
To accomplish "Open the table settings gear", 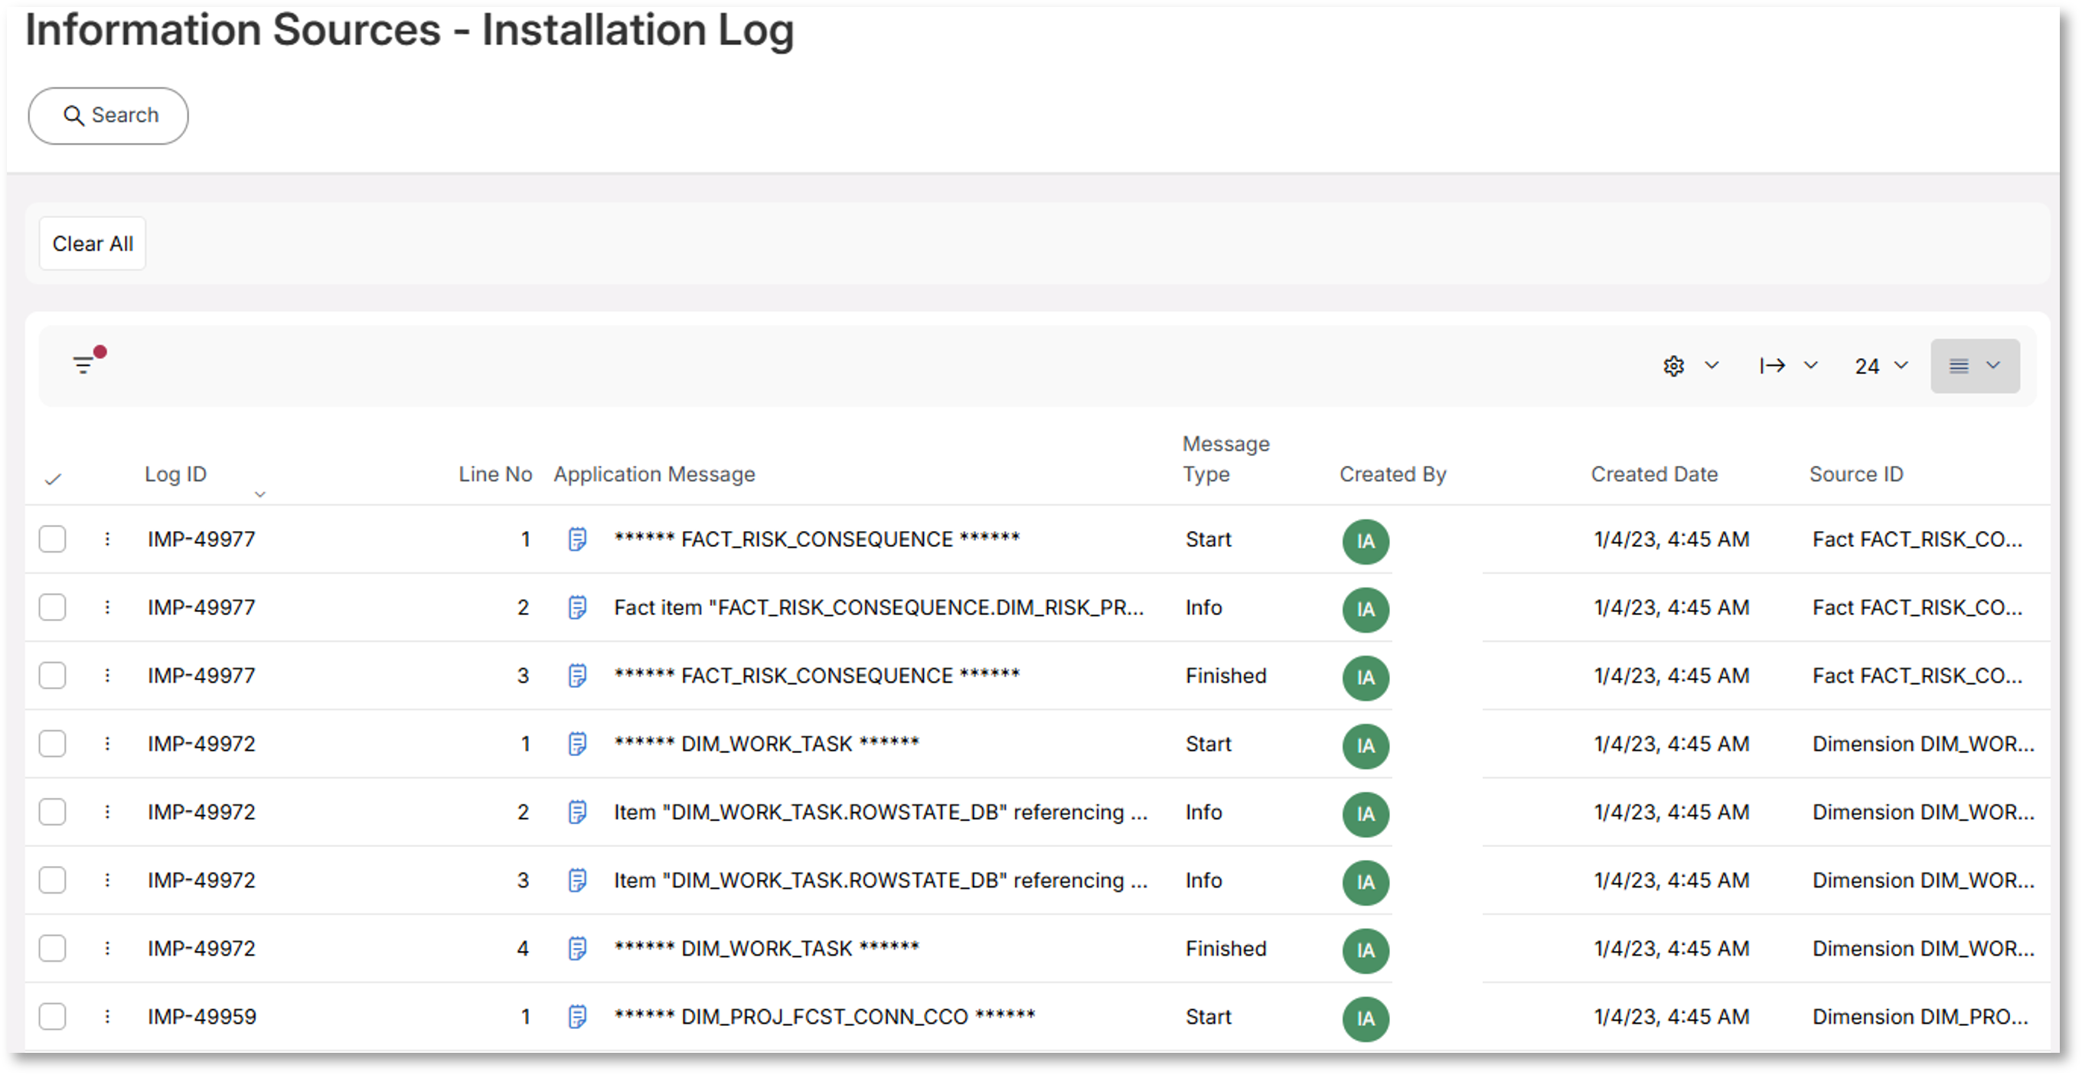I will (1674, 366).
